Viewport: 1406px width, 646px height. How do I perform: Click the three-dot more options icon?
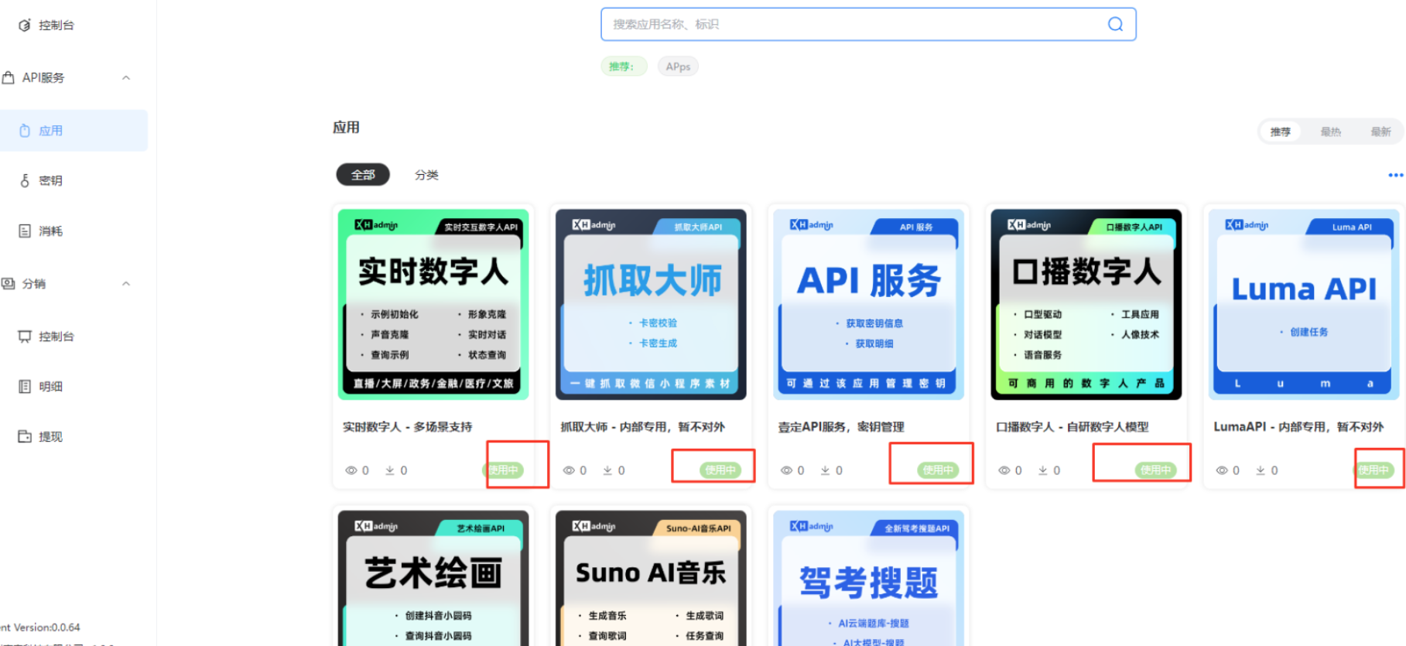pos(1395,176)
